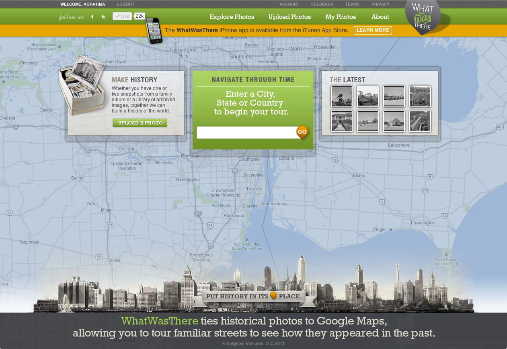Click the Amherstburg map label
507x349 pixels.
[x=274, y=204]
